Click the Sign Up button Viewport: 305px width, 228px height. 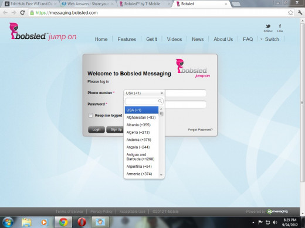116,130
